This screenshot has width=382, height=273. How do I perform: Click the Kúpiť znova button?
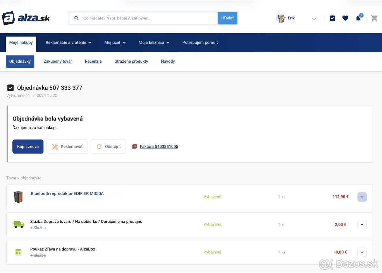click(28, 147)
